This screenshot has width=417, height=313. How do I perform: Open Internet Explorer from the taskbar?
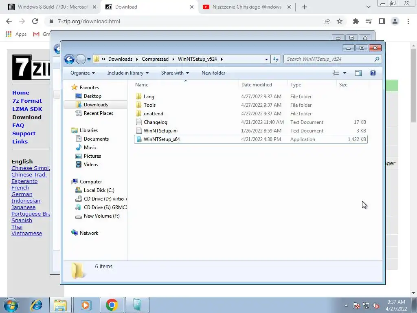tap(36, 305)
